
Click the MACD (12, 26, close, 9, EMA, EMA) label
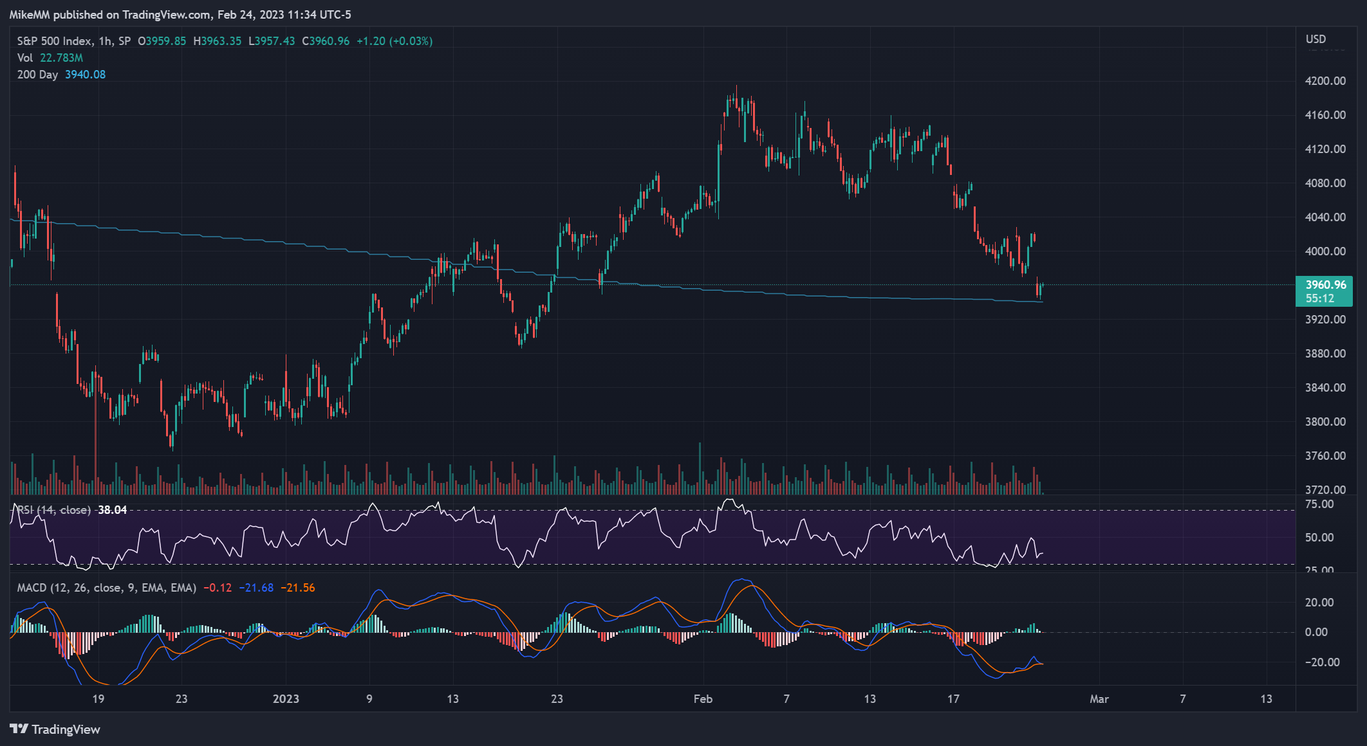[x=107, y=588]
